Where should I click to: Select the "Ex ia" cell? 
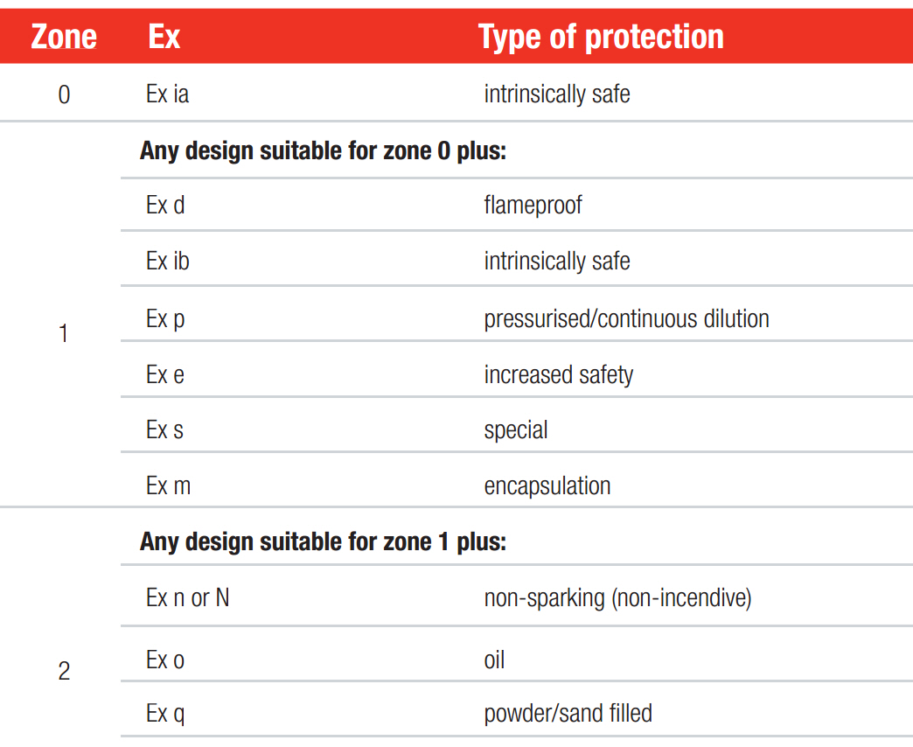[x=168, y=94]
